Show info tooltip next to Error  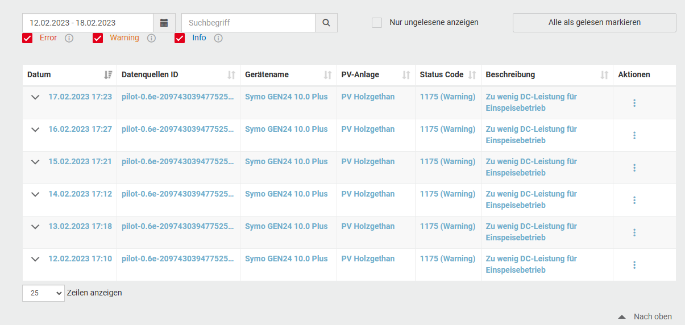[x=69, y=38]
